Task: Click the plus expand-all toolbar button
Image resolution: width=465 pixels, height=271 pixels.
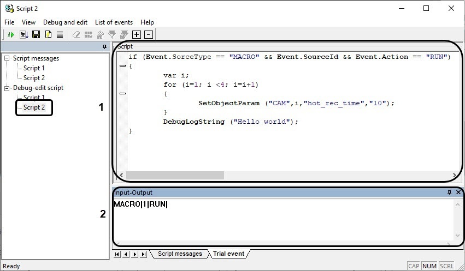Action: [x=137, y=34]
